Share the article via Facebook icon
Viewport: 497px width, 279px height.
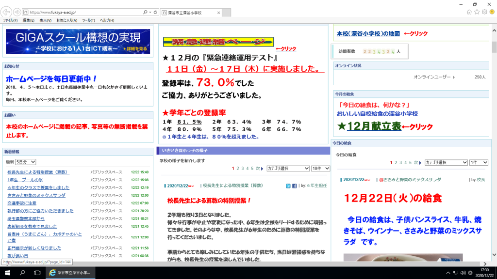(x=295, y=186)
